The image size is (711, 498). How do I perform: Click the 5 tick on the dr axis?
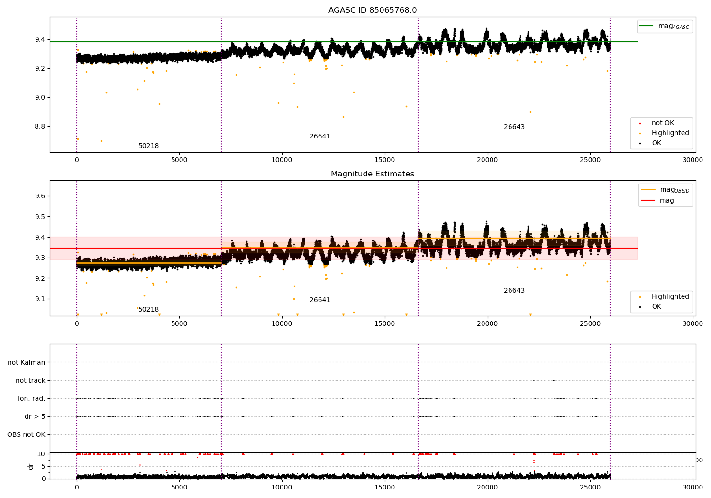(44, 467)
